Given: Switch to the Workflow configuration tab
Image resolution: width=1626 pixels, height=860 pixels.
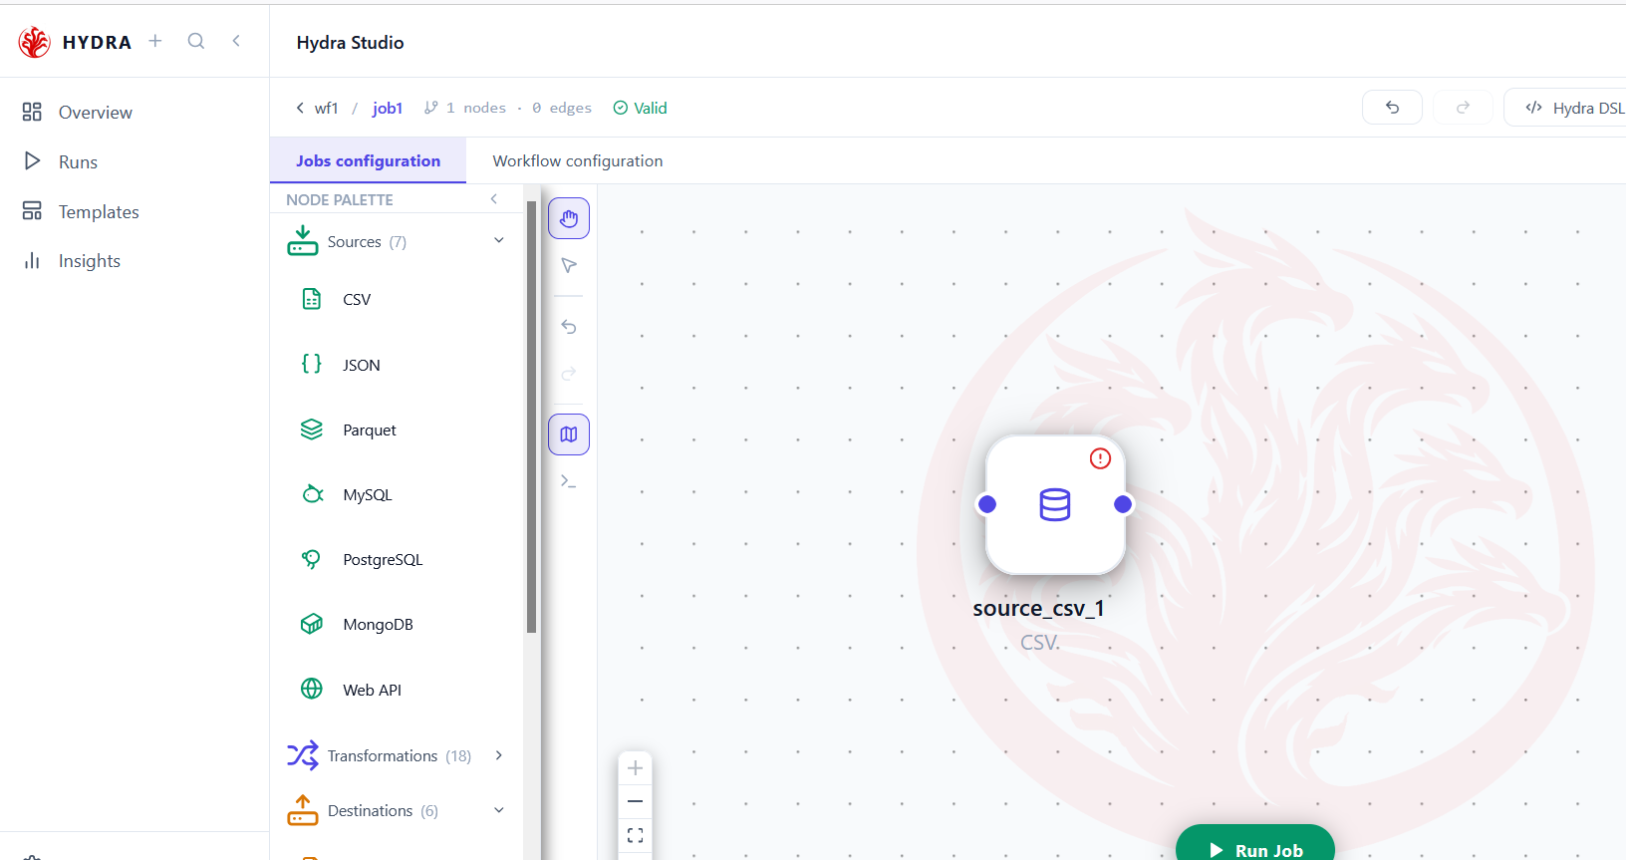Looking at the screenshot, I should click(578, 160).
